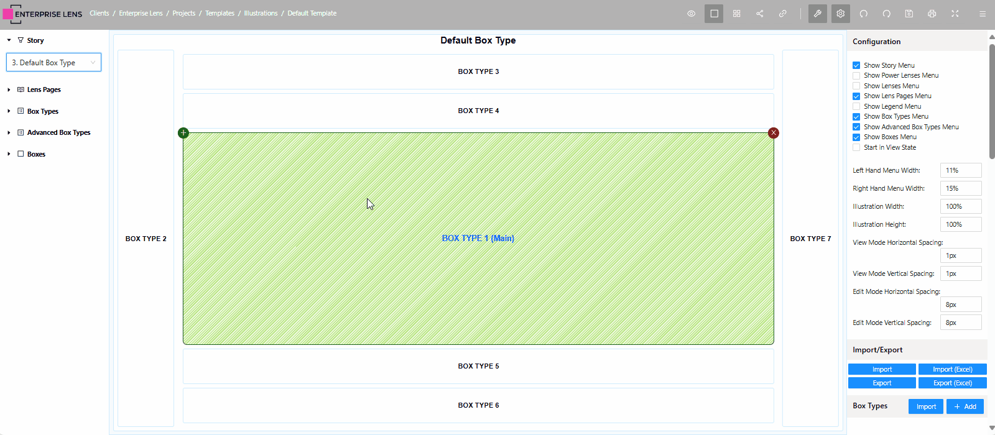Click the red X on Box Type 1
Viewport: 995px width, 435px height.
click(x=774, y=133)
